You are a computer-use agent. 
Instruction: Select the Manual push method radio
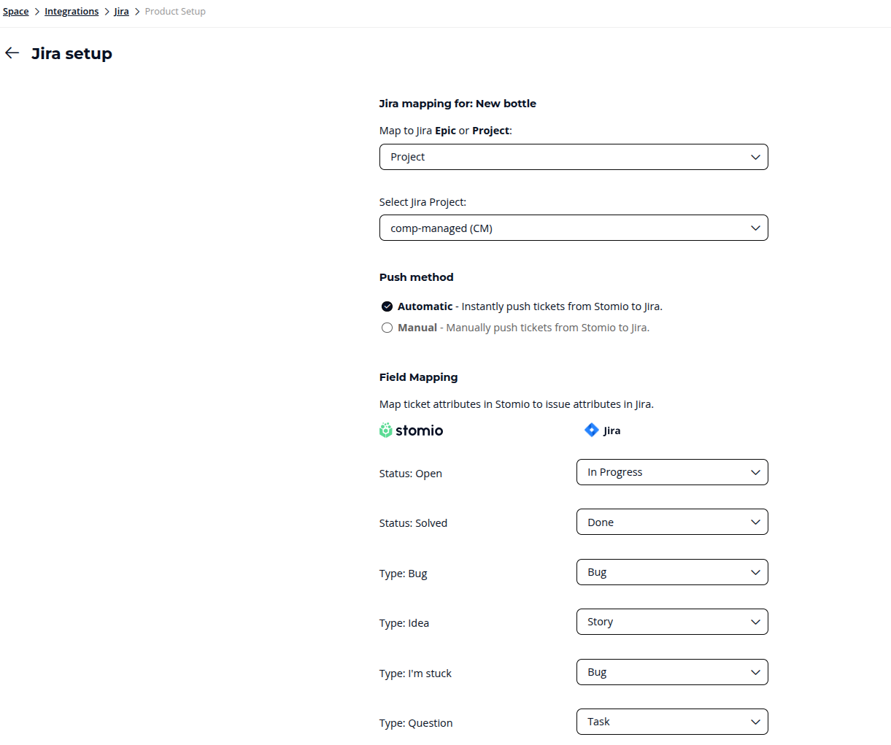coord(387,328)
